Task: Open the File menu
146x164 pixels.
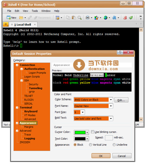Action: (x=9, y=11)
